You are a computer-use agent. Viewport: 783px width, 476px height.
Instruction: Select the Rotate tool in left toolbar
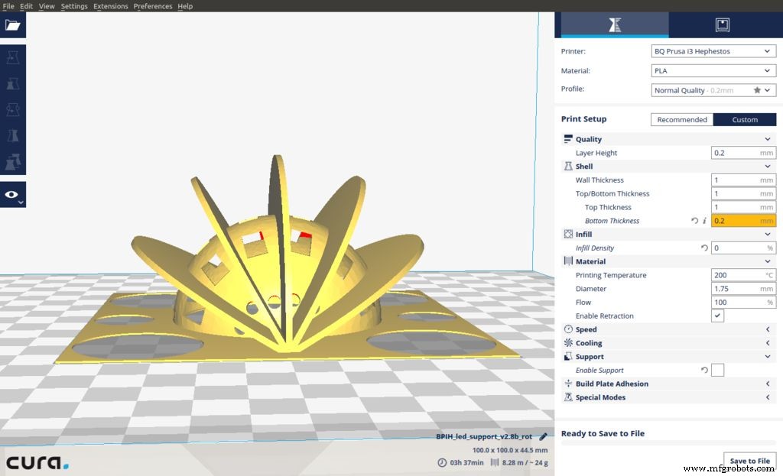(12, 110)
